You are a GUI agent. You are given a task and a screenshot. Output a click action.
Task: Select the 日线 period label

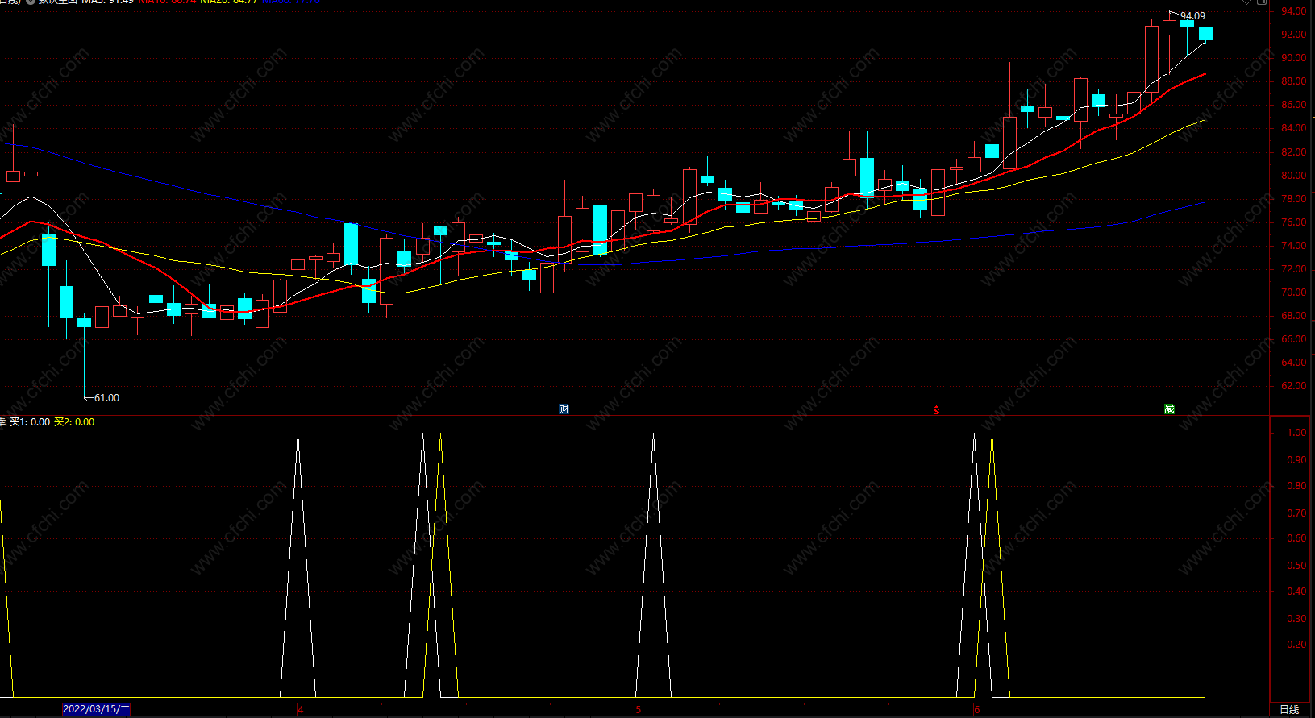(1289, 709)
